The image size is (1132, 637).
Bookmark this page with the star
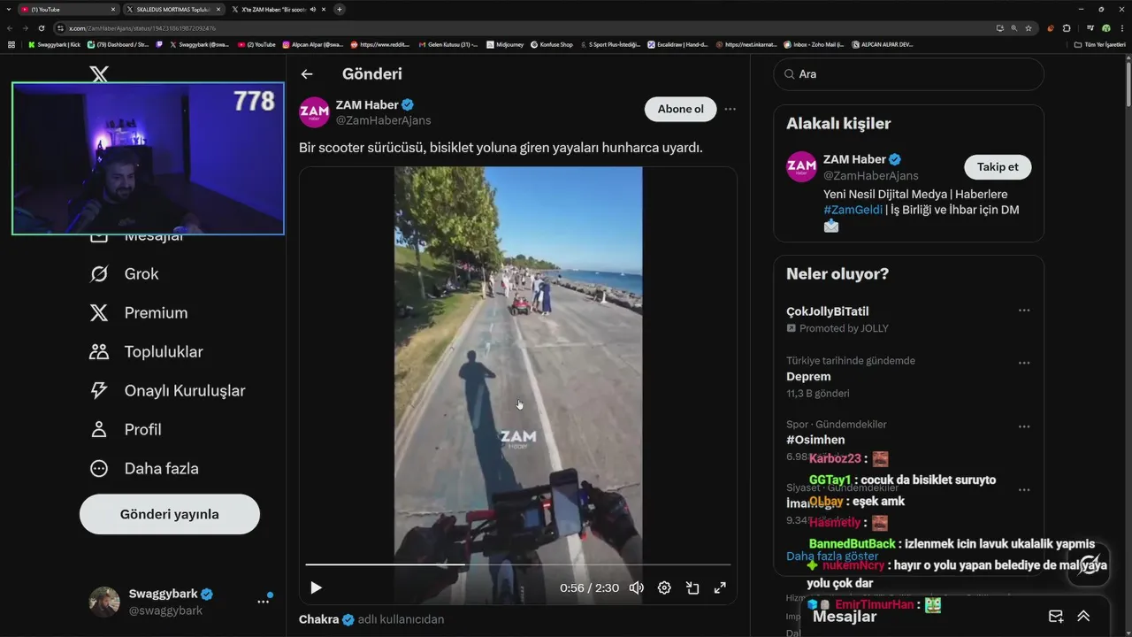[1029, 28]
